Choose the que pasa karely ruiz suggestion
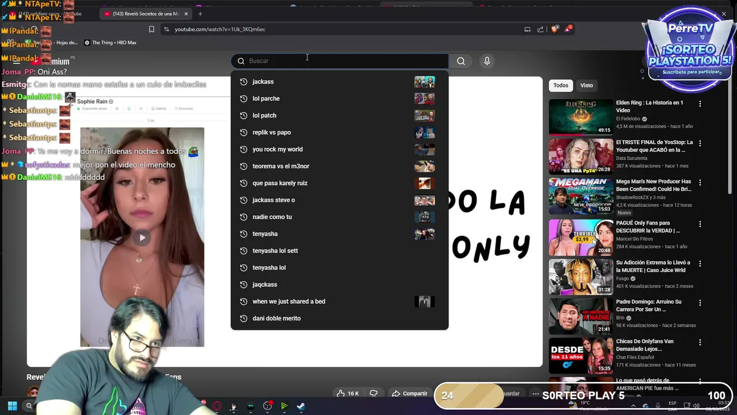The height and width of the screenshot is (415, 737). click(340, 183)
